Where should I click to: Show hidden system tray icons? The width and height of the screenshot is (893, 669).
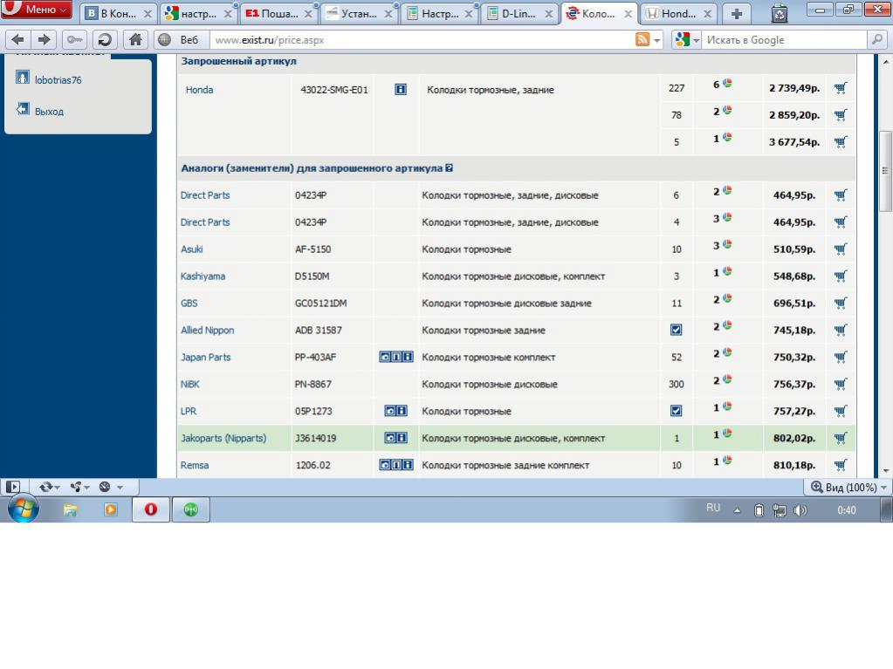pos(737,511)
